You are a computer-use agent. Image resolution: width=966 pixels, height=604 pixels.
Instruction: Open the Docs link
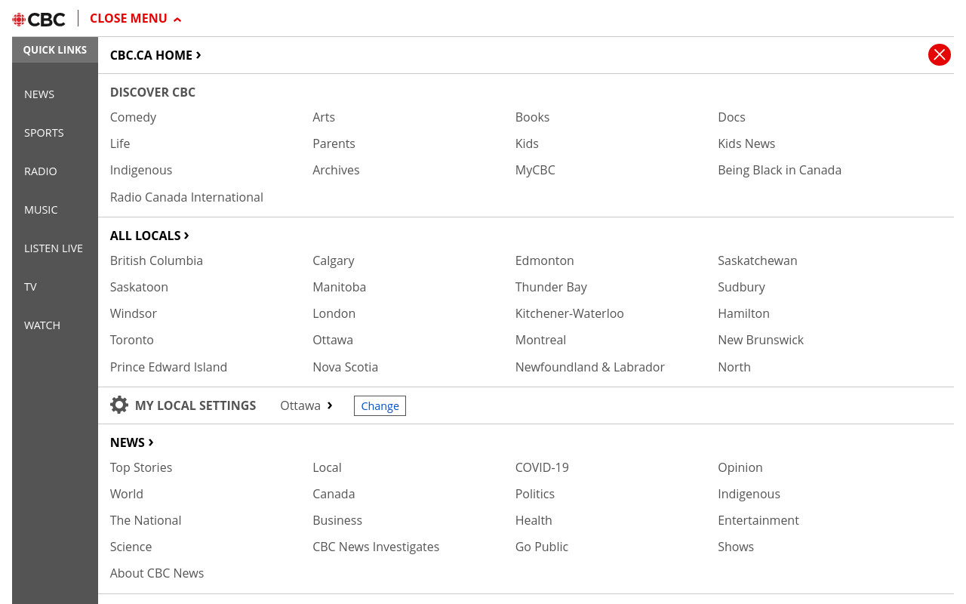pos(731,117)
